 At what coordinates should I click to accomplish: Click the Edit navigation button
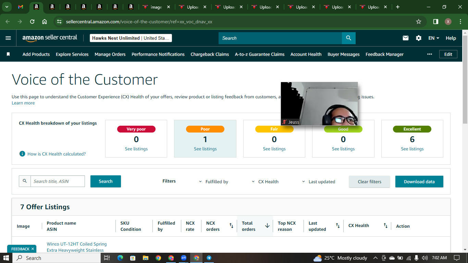click(x=448, y=54)
